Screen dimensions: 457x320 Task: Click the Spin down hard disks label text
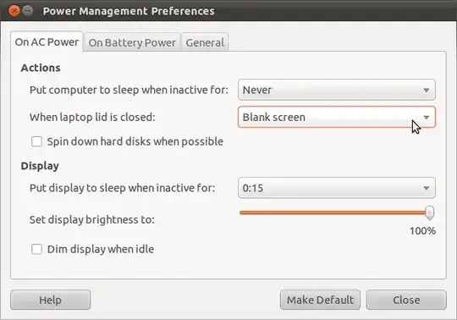(135, 141)
